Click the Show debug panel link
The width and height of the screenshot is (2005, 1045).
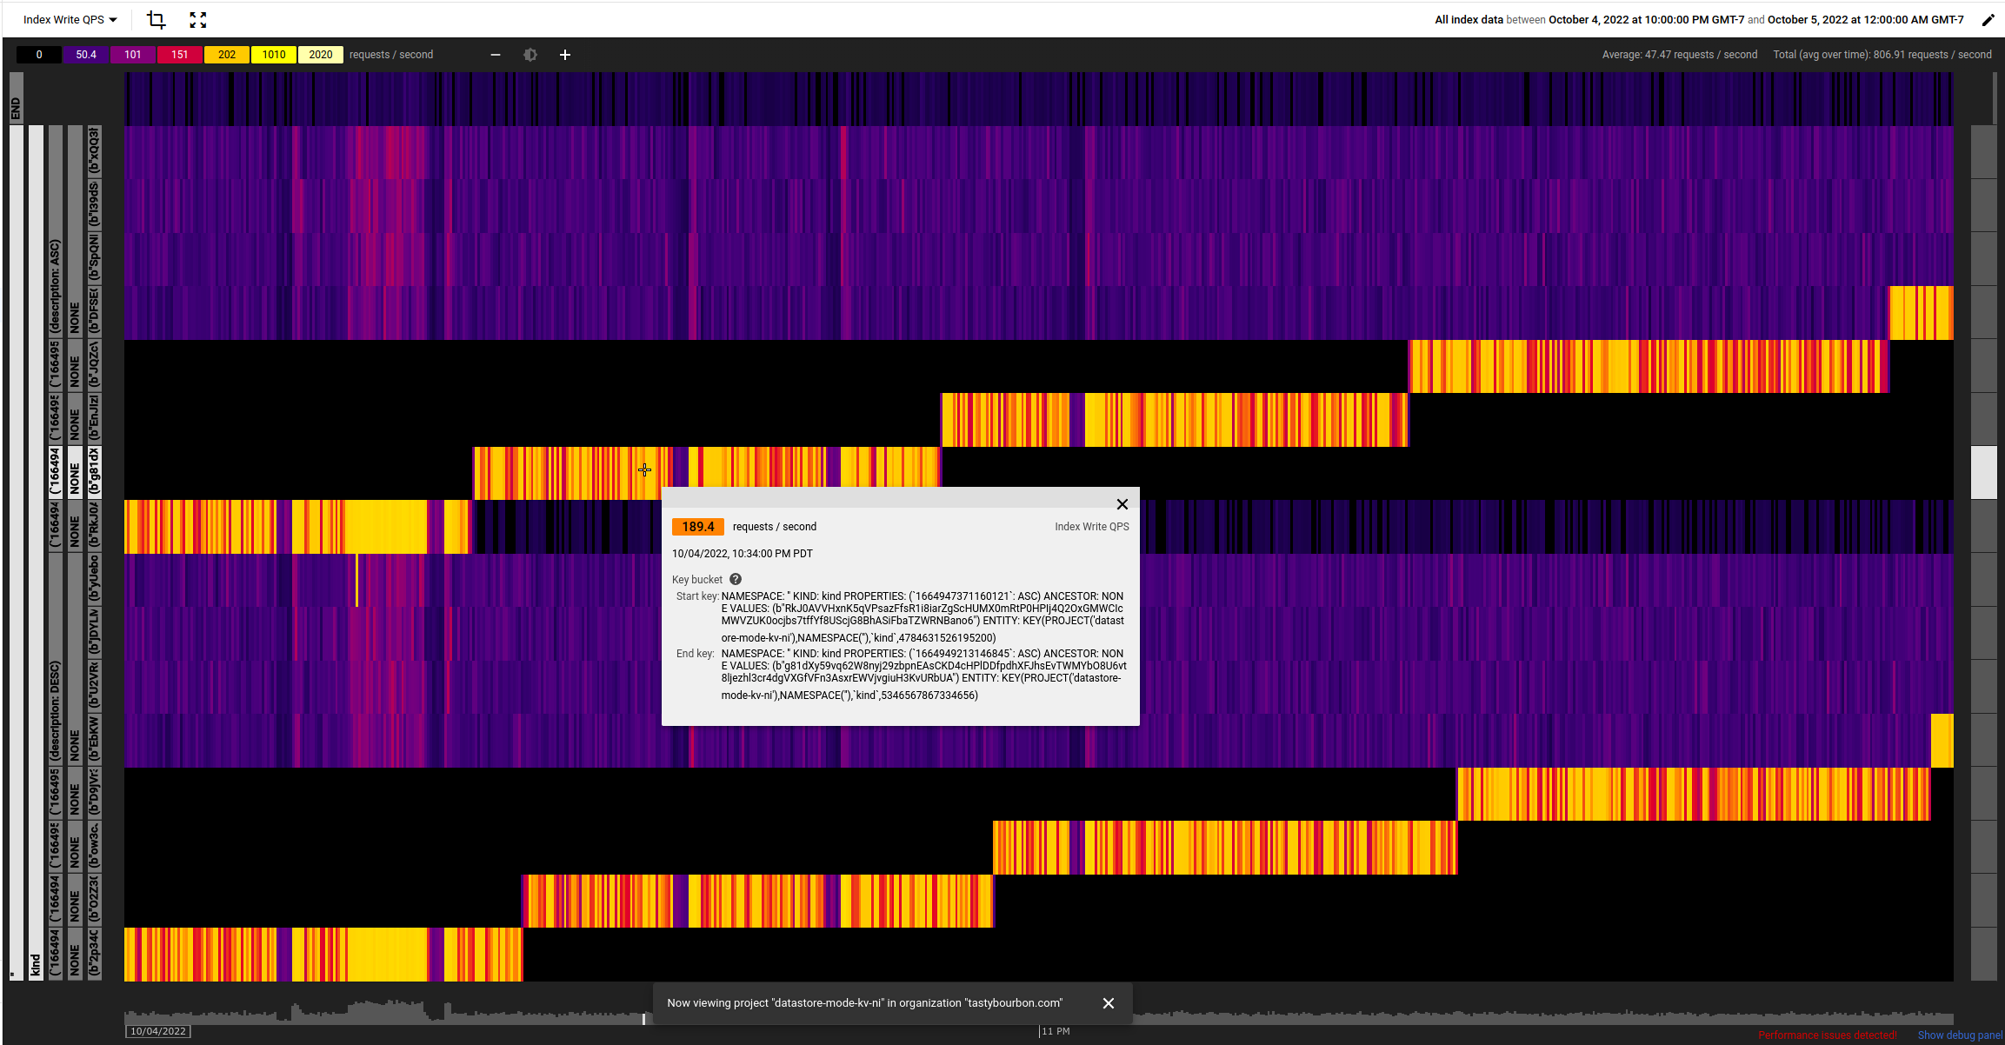click(x=1960, y=1035)
